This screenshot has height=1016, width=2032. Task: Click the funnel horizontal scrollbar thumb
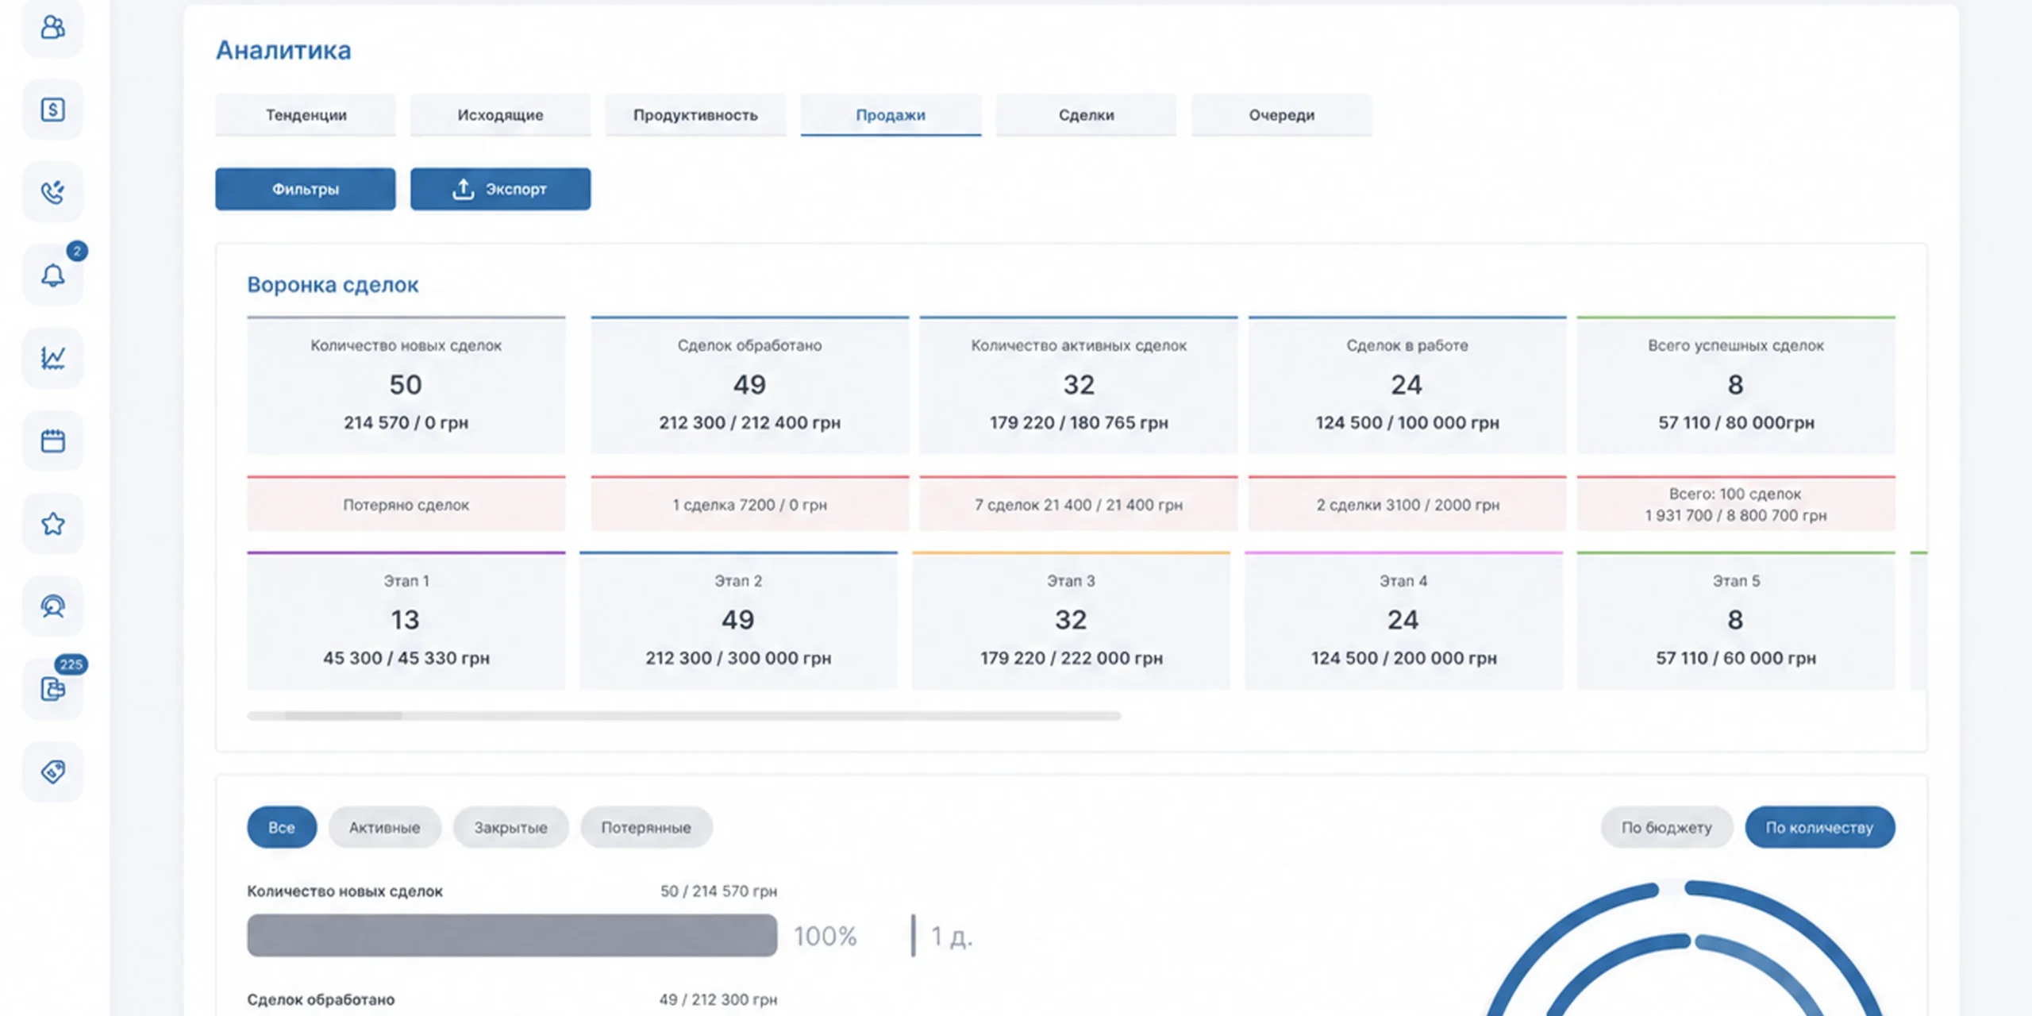344,716
